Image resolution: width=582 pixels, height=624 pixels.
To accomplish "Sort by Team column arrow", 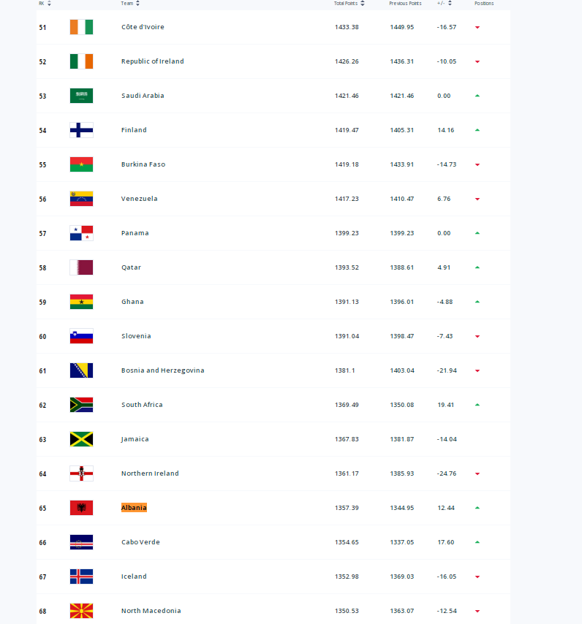I will [x=137, y=4].
